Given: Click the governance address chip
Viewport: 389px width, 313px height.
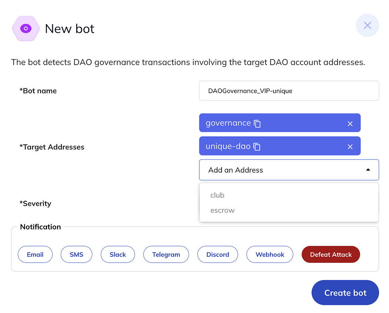Looking at the screenshot, I should [x=280, y=123].
